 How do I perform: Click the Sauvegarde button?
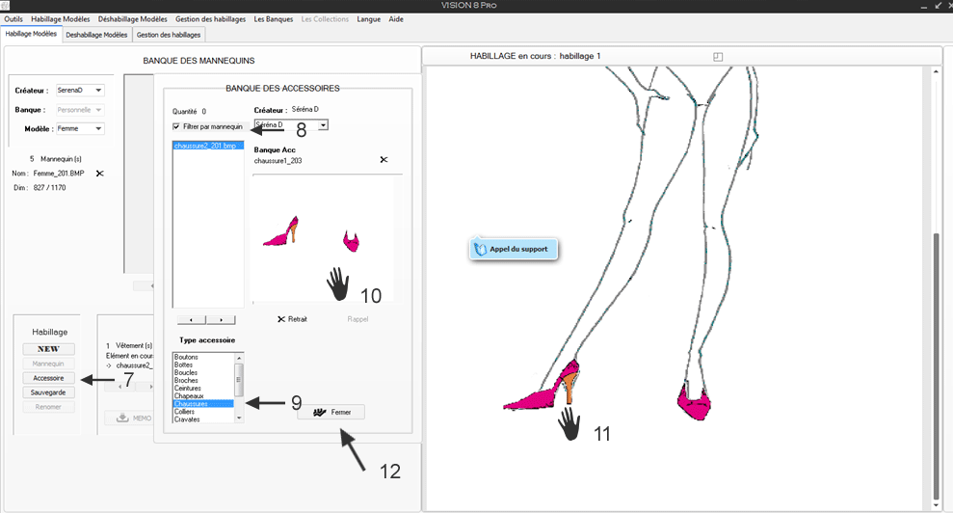[x=48, y=392]
